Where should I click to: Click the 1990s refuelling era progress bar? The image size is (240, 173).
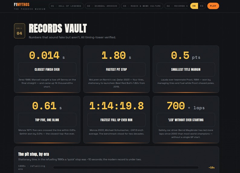[x=126, y=168]
